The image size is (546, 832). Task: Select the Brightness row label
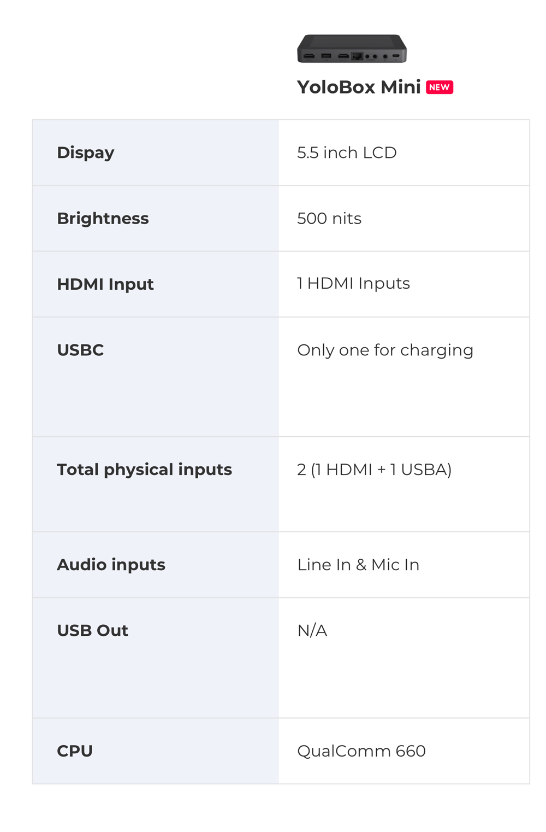point(103,219)
